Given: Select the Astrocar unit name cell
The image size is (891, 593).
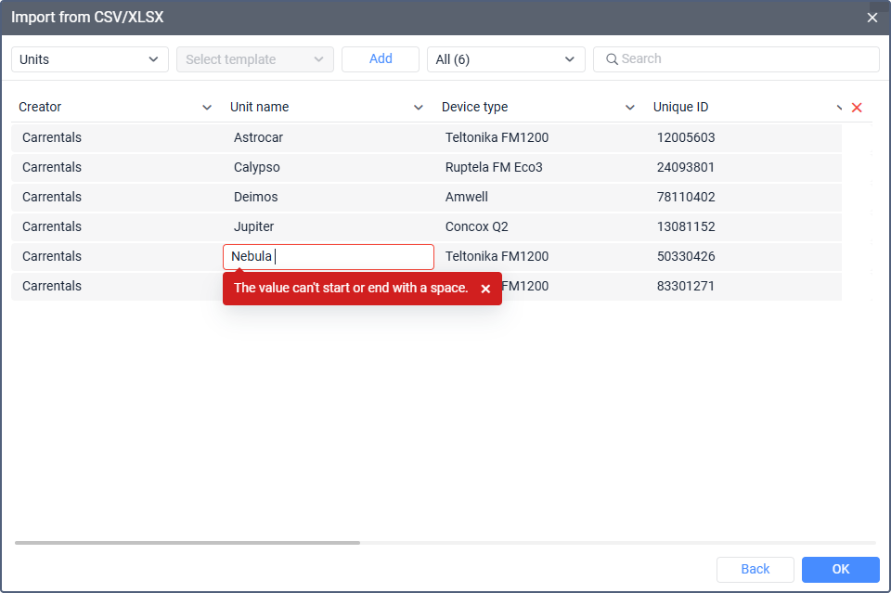Looking at the screenshot, I should coord(259,137).
